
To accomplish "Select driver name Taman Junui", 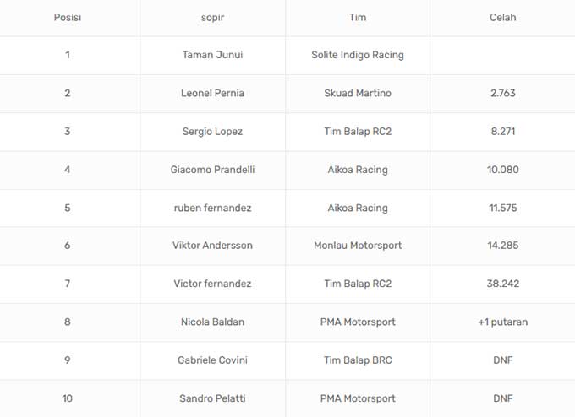I will pos(212,55).
